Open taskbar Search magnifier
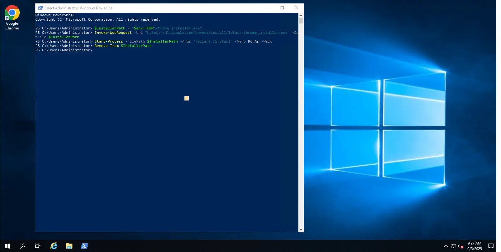Screen dimensions: 501x252 tap(23, 246)
